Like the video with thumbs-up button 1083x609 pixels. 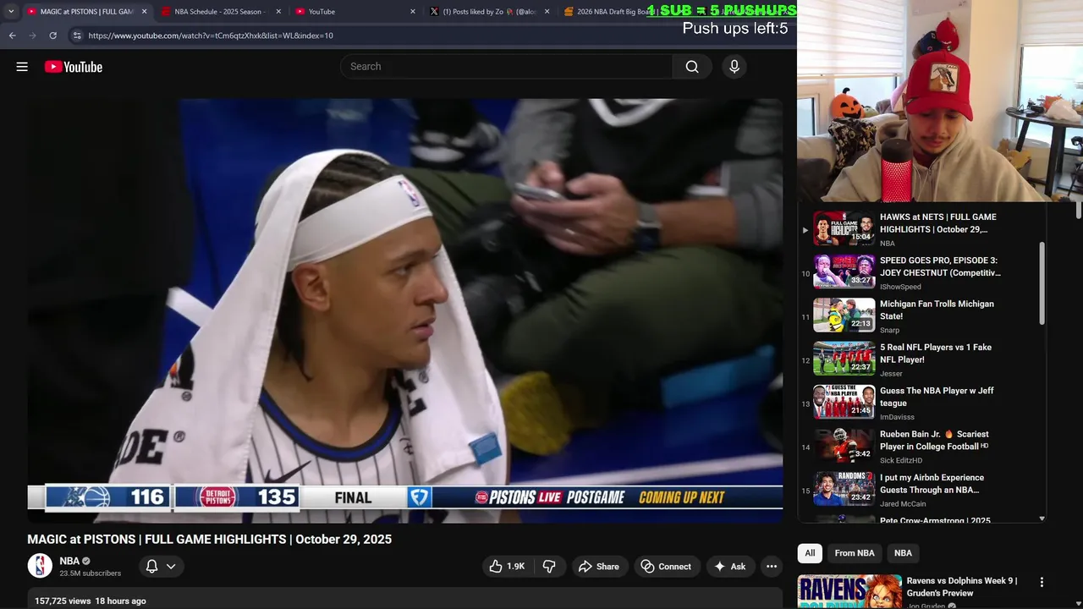point(507,567)
